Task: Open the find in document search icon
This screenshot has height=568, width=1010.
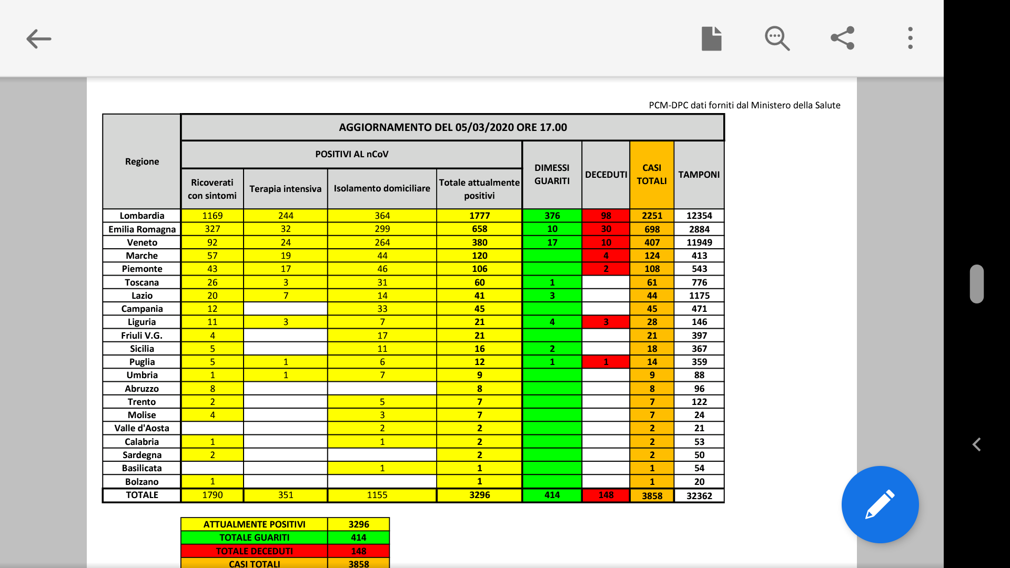Action: [x=776, y=39]
